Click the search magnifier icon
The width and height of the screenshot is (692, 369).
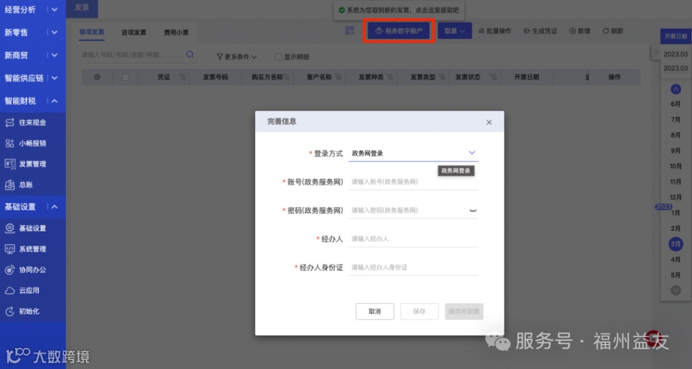pyautogui.click(x=190, y=54)
